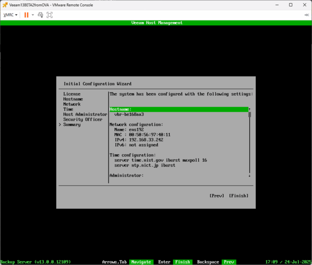This screenshot has width=312, height=265.
Task: Click the VMware Remote Console app icon
Action: click(5, 5)
